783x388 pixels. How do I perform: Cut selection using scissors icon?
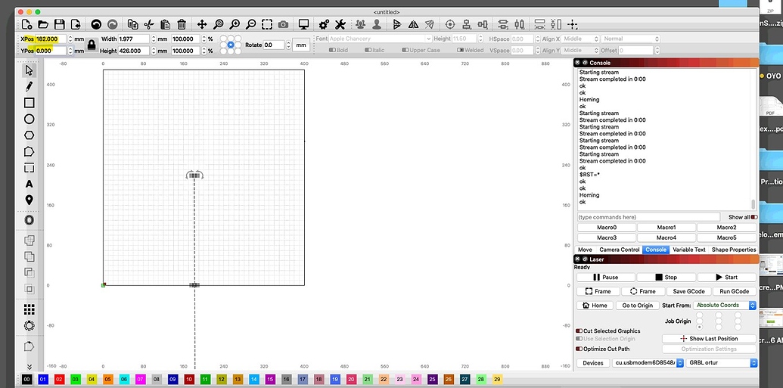(x=149, y=24)
